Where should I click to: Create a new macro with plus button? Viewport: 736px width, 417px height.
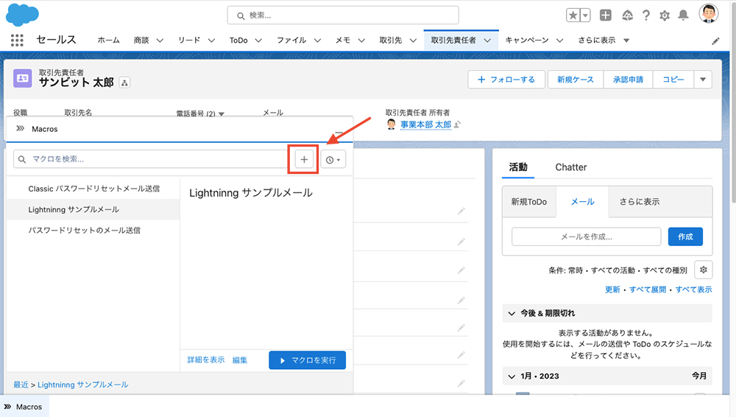coord(304,159)
